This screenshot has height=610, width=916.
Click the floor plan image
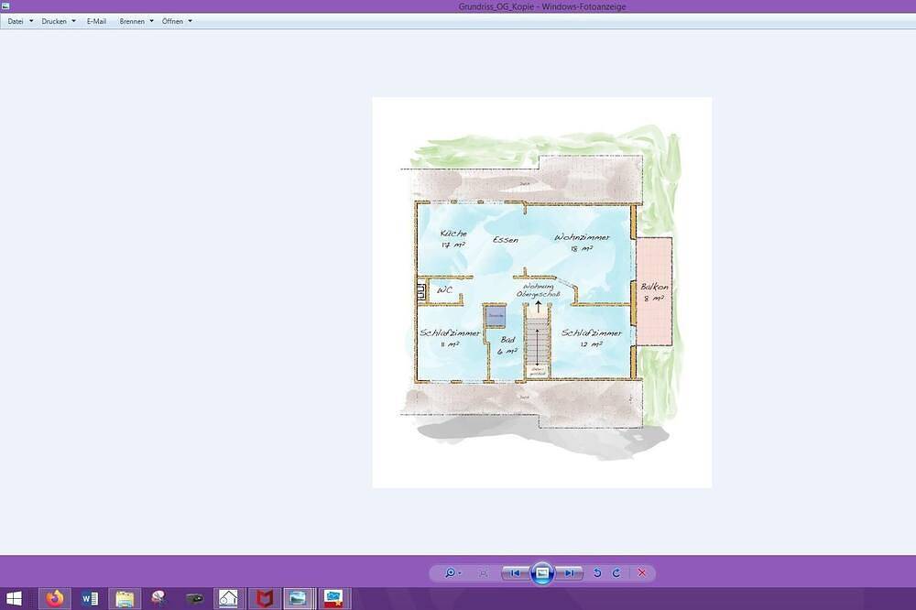(x=541, y=292)
